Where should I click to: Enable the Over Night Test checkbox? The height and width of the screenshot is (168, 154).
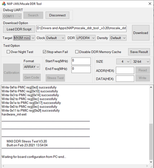pyautogui.click(x=8, y=52)
